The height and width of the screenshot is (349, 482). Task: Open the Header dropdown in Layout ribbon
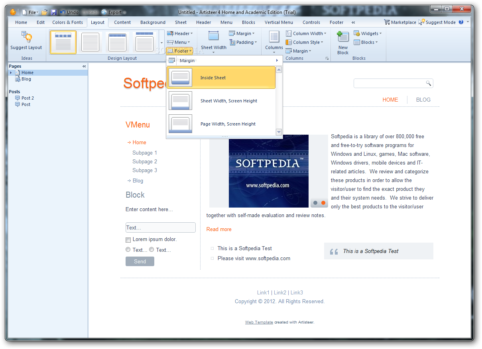[180, 33]
